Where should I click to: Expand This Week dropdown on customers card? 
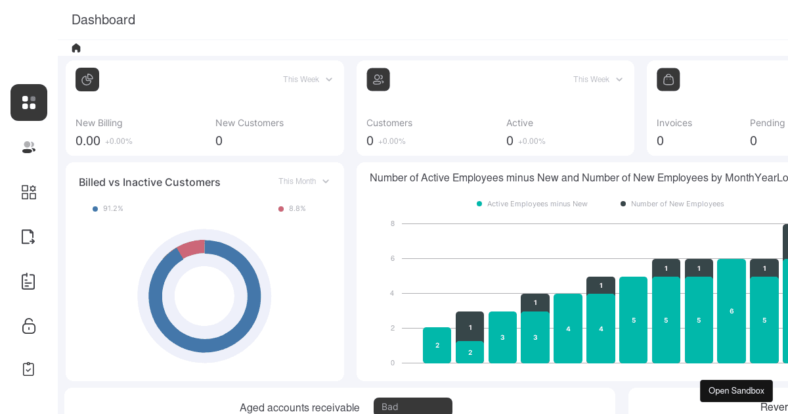click(x=598, y=80)
